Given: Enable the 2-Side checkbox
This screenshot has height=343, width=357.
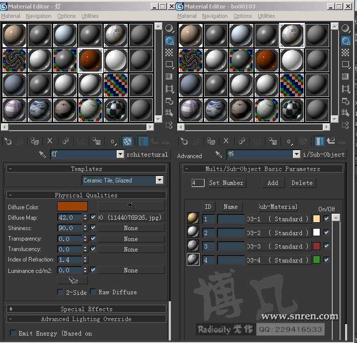Looking at the screenshot, I should click(61, 292).
